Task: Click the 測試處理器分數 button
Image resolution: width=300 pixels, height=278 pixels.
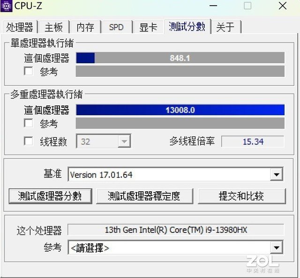Action: [50, 196]
